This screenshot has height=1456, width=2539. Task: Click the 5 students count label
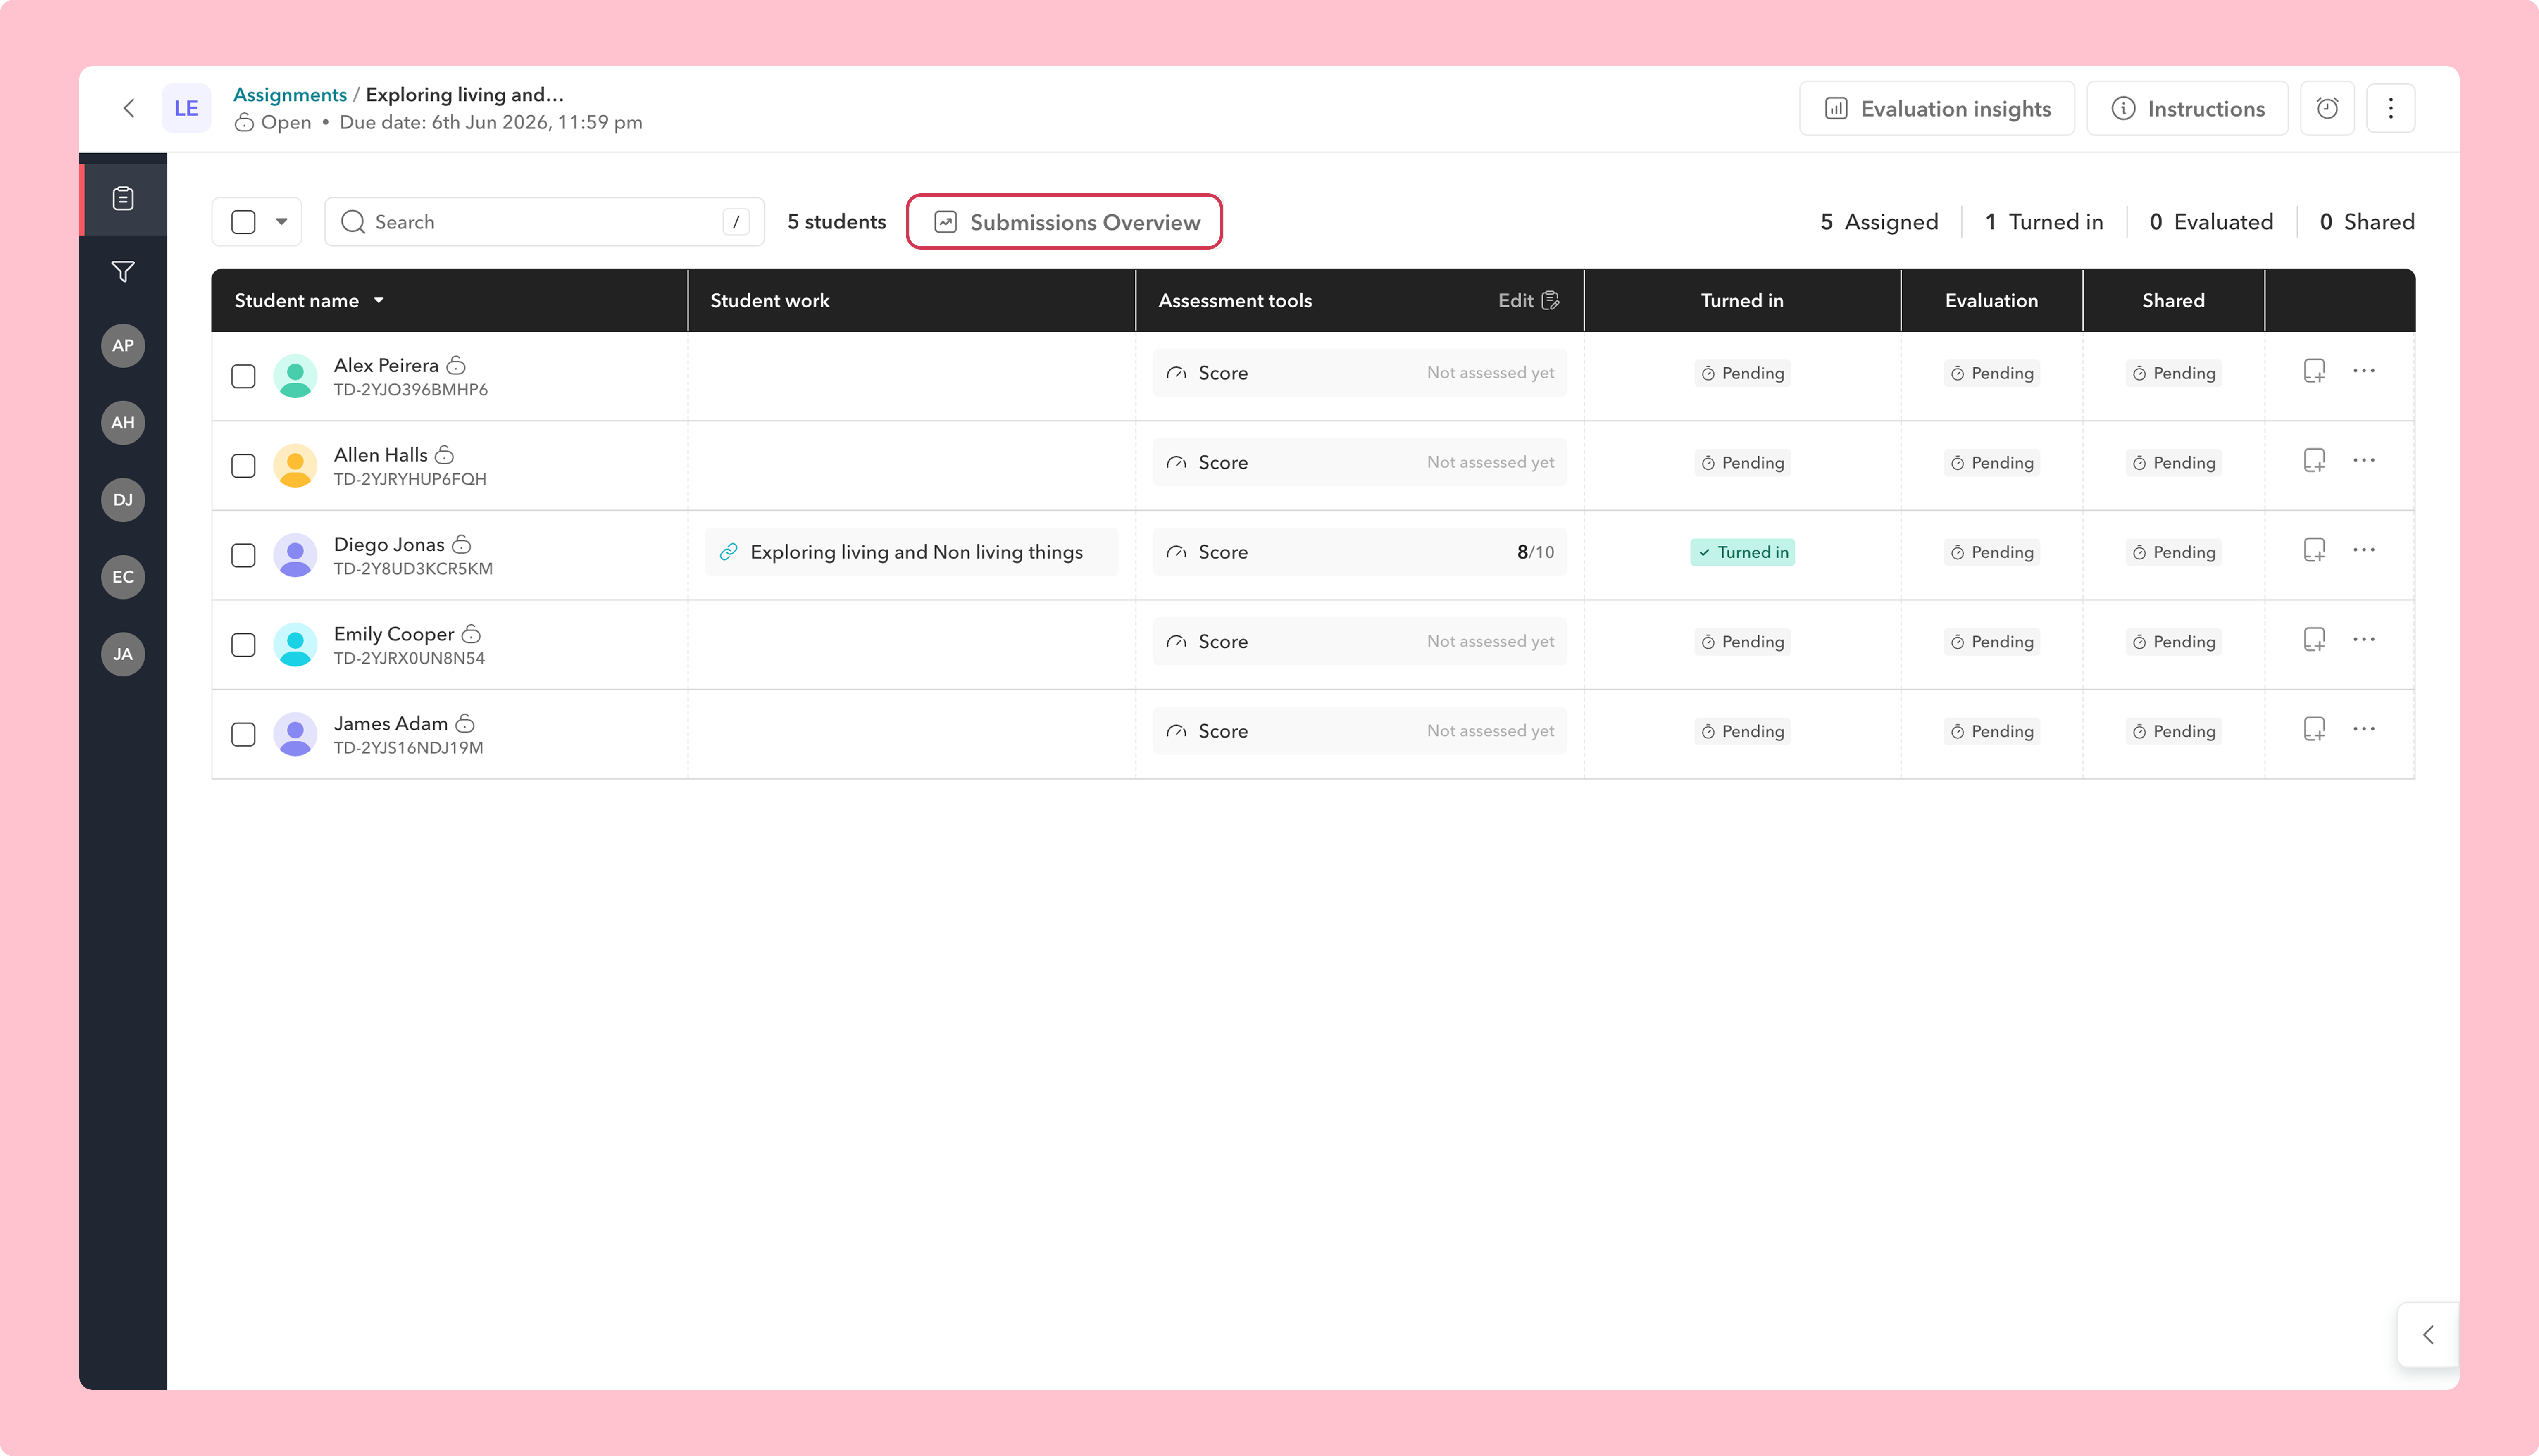836,222
